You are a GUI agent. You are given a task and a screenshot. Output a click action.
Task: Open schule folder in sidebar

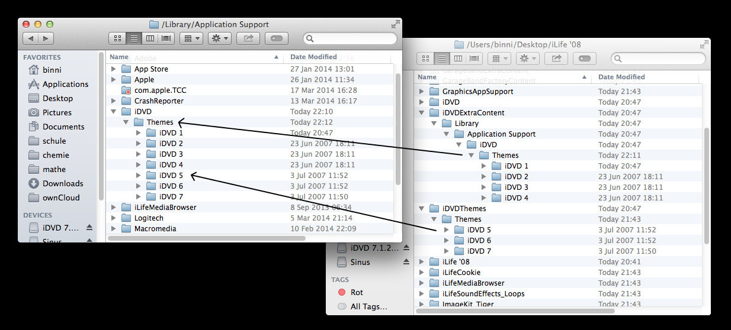coord(47,141)
